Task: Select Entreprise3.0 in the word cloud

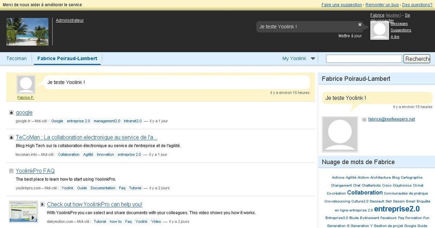Action: coord(337,218)
